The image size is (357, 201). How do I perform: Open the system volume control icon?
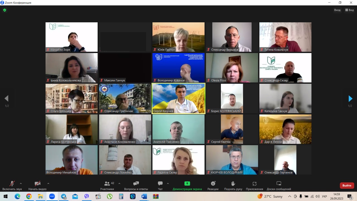[x=317, y=196]
